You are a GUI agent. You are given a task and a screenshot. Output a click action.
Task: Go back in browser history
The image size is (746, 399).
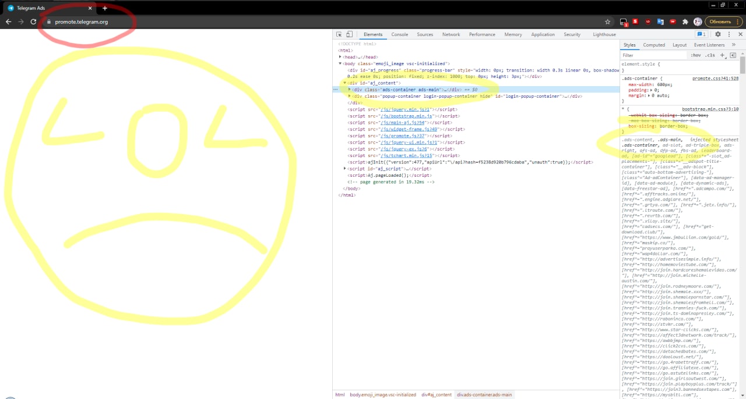(8, 22)
